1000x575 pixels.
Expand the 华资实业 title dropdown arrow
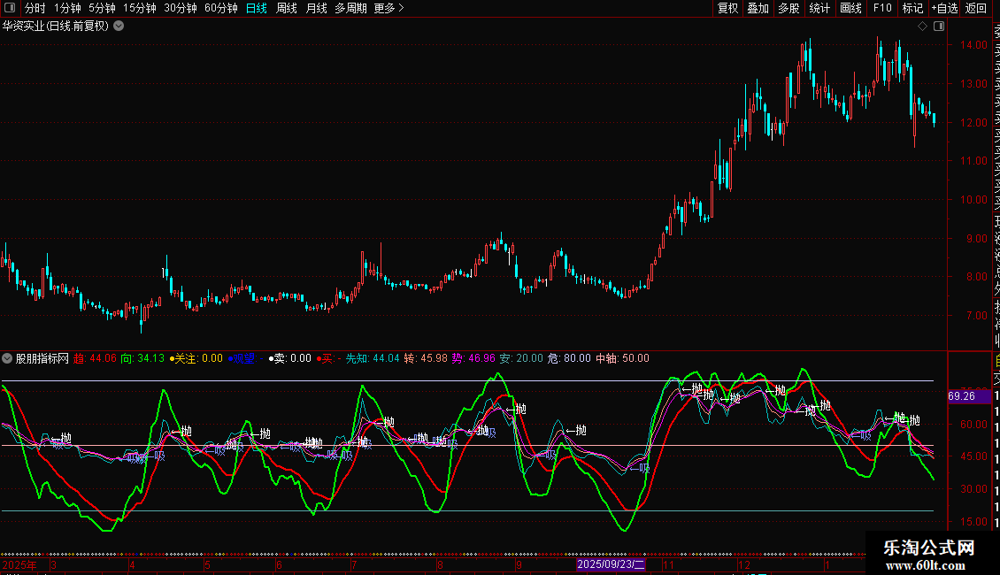[x=119, y=26]
